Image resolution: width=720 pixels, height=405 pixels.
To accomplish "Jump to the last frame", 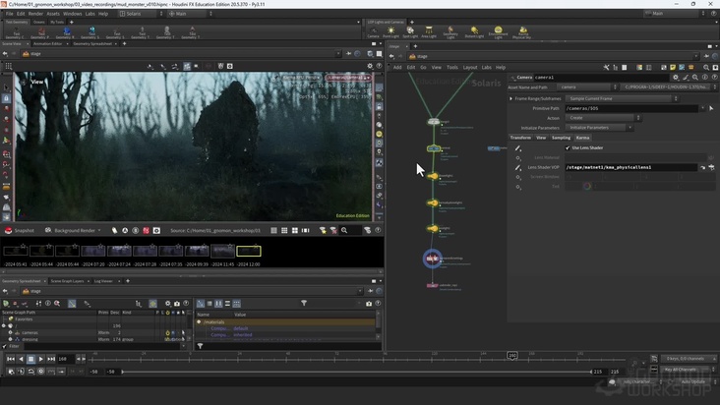I will click(51, 359).
